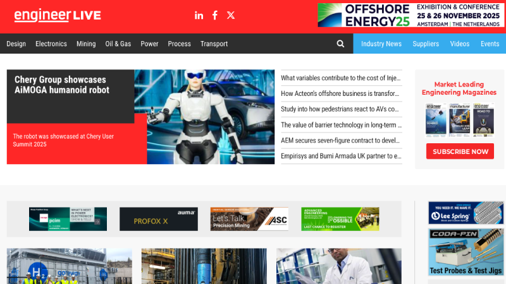Open the Design menu item
The height and width of the screenshot is (284, 506).
click(16, 44)
